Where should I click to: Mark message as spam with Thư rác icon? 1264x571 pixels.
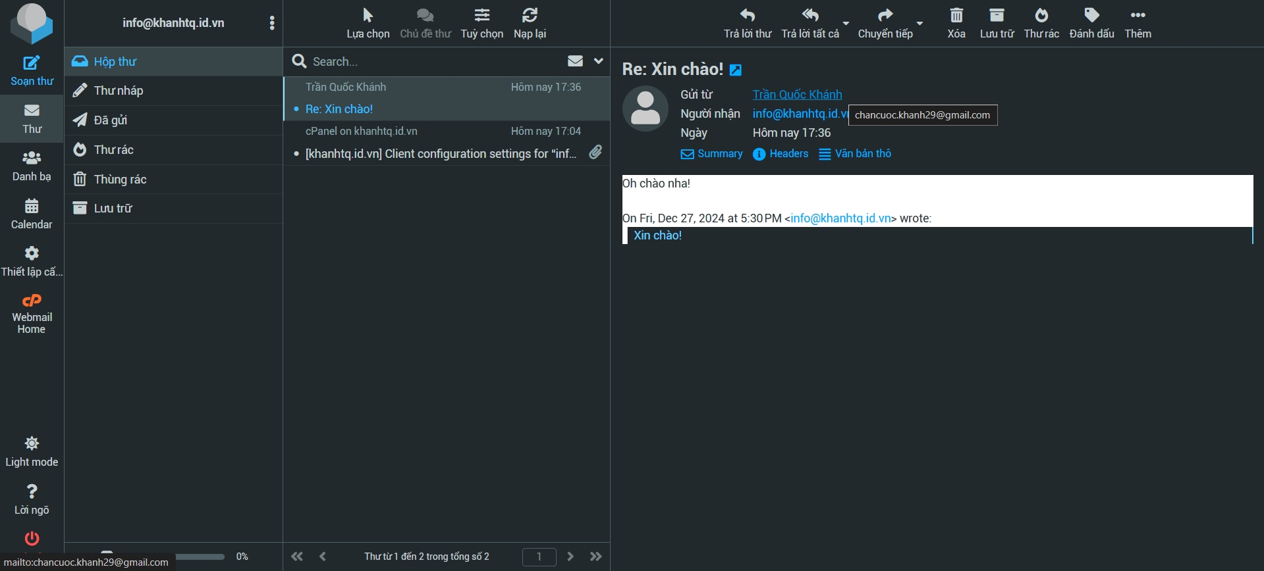coord(1041,15)
